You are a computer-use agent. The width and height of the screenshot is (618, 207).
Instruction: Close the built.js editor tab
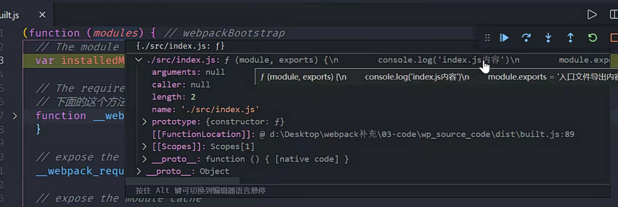coord(42,15)
